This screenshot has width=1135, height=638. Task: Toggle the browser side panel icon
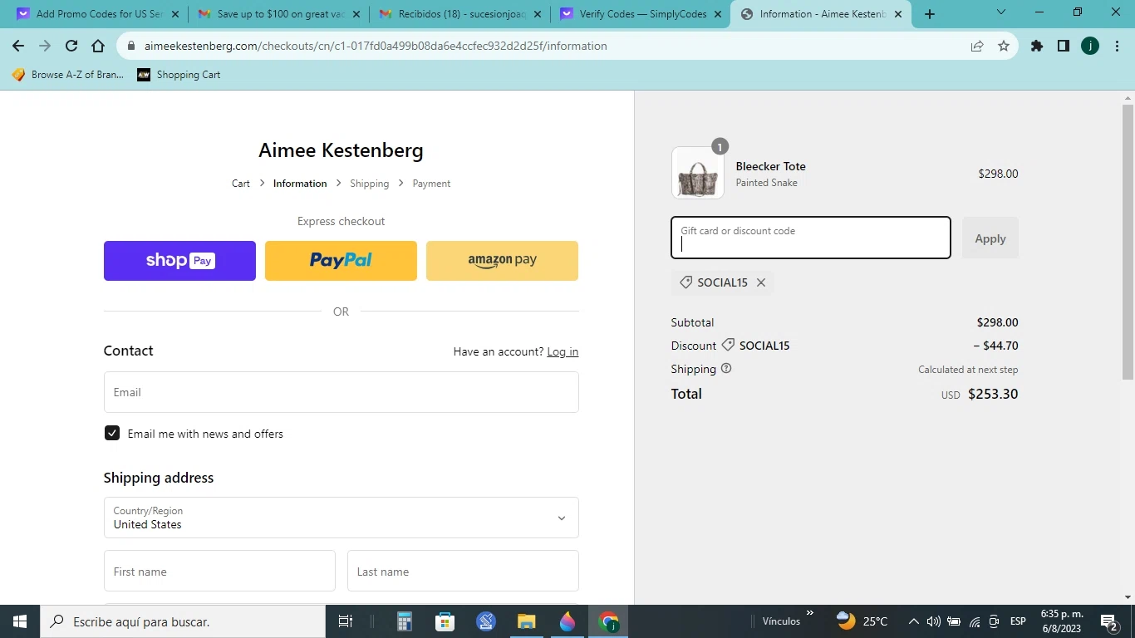point(1064,47)
